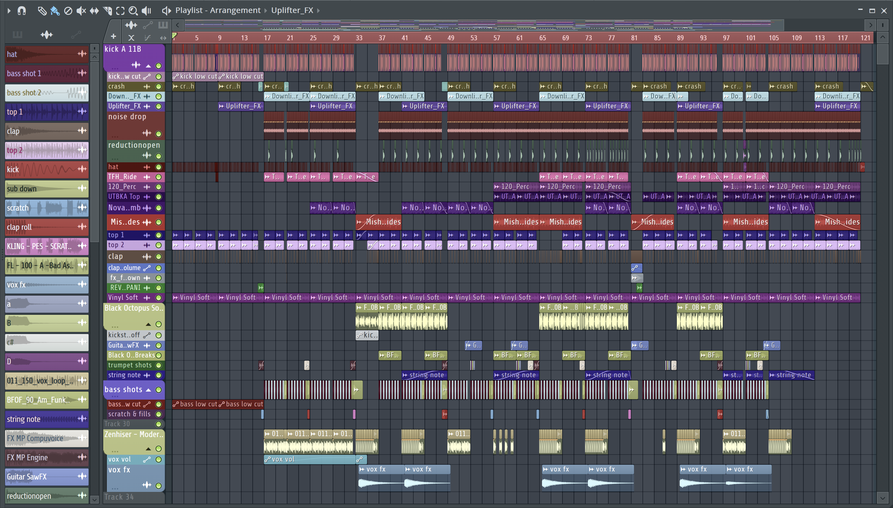Select the dashed-box Select tool

tap(120, 11)
